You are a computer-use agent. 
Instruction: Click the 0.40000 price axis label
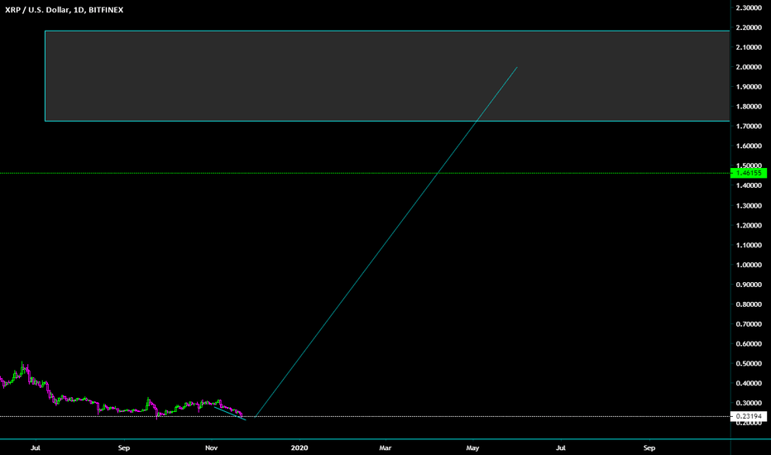749,383
